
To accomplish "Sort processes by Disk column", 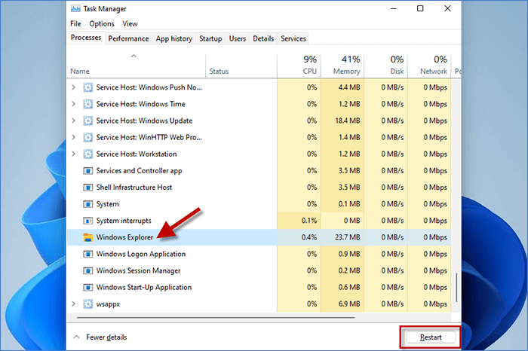I will pyautogui.click(x=386, y=66).
